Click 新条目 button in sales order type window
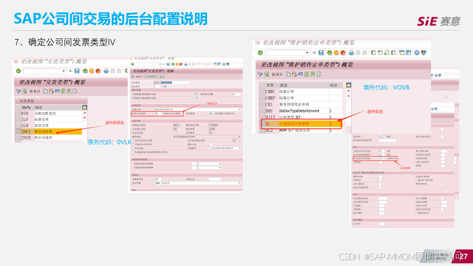The width and height of the screenshot is (473, 266). tap(277, 74)
